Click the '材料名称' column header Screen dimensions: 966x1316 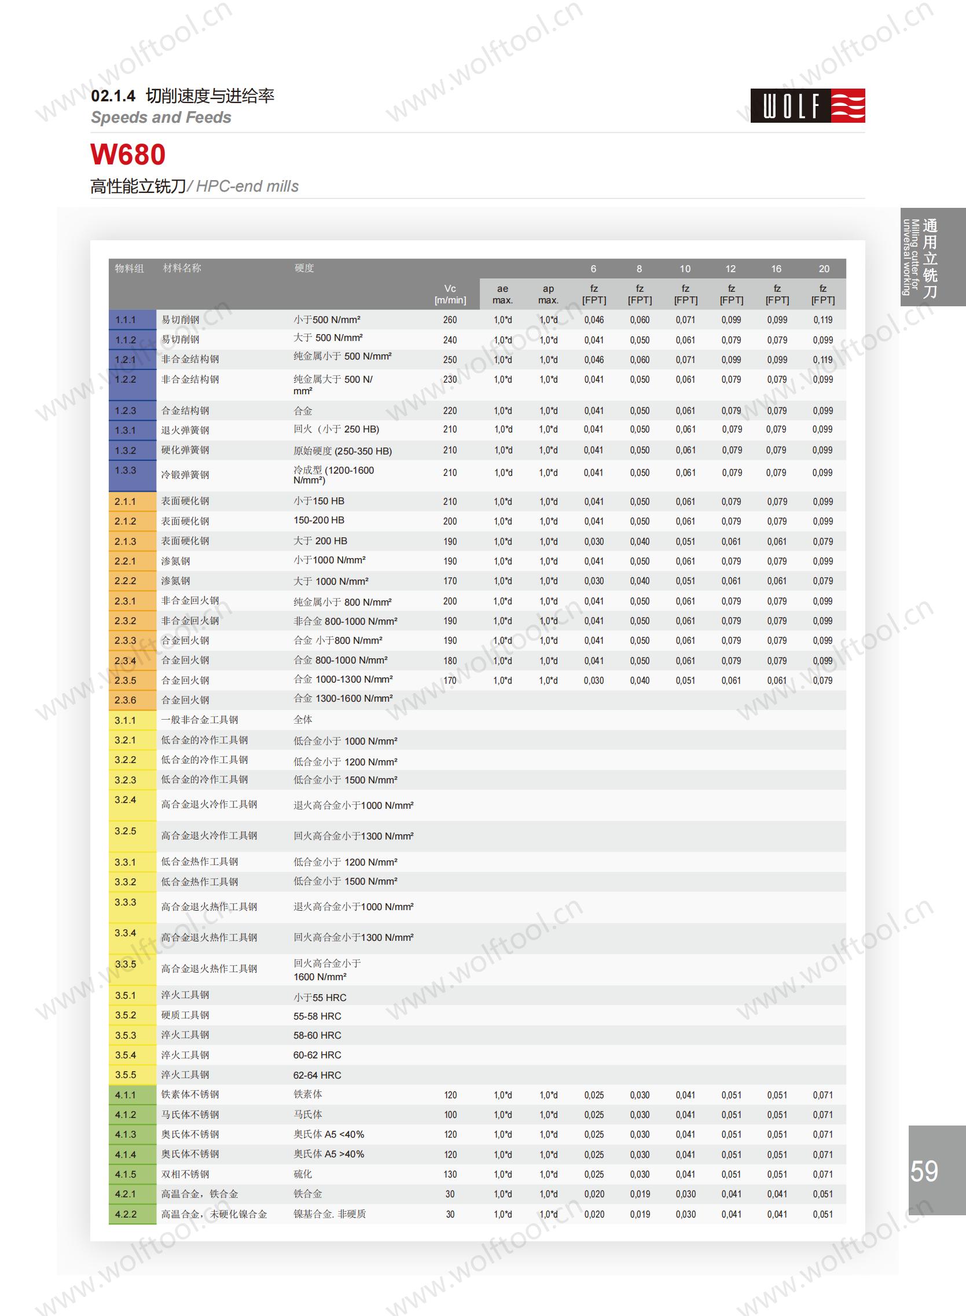(x=182, y=268)
